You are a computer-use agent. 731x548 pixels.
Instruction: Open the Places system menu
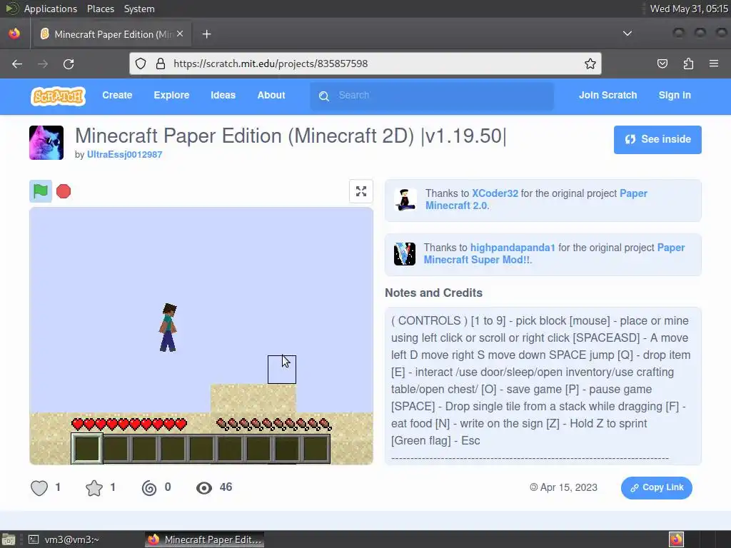100,9
